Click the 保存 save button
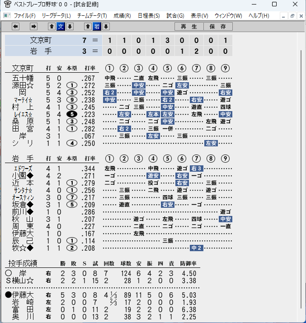This screenshot has height=323, width=306. 218,26
